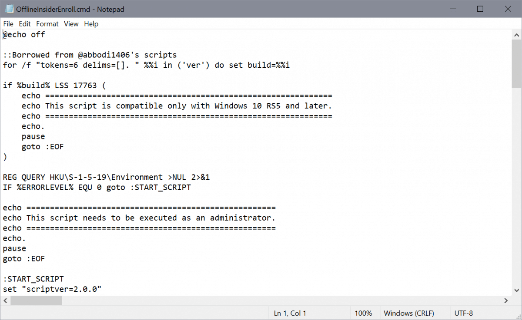Close the Notepad window
The image size is (522, 320).
pos(507,9)
